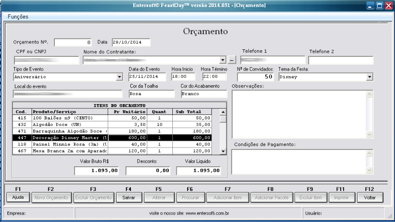395x222 pixels.
Task: Click the Orçamento Nº field
Action: 73,42
